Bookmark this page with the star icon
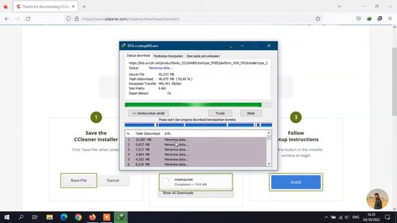The image size is (397, 223). [x=318, y=19]
